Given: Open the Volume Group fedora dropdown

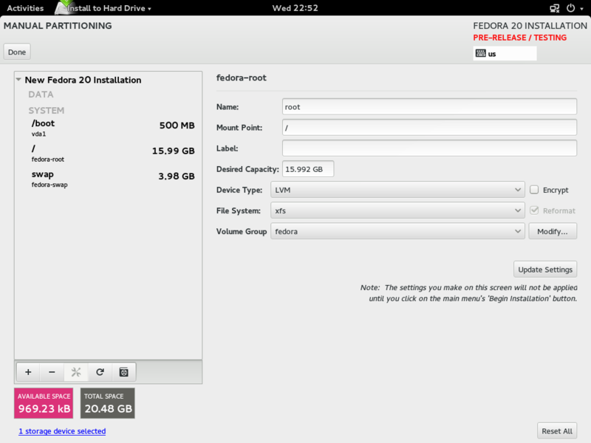Looking at the screenshot, I should pos(397,231).
